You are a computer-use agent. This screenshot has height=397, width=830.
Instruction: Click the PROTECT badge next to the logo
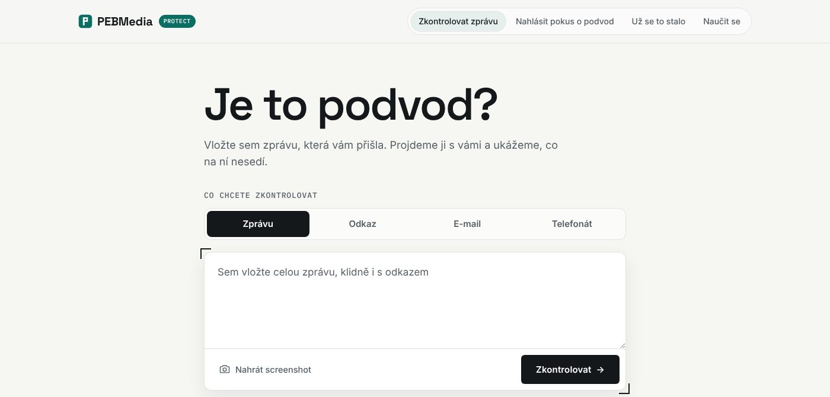tap(177, 21)
